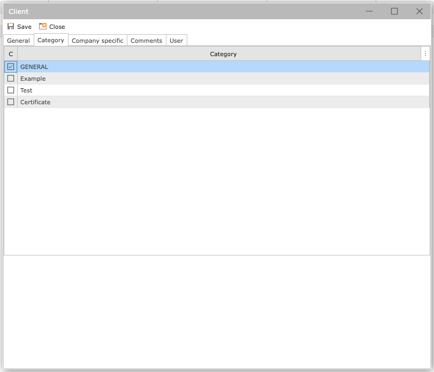
Task: Sort by the Category column header
Action: click(x=223, y=54)
